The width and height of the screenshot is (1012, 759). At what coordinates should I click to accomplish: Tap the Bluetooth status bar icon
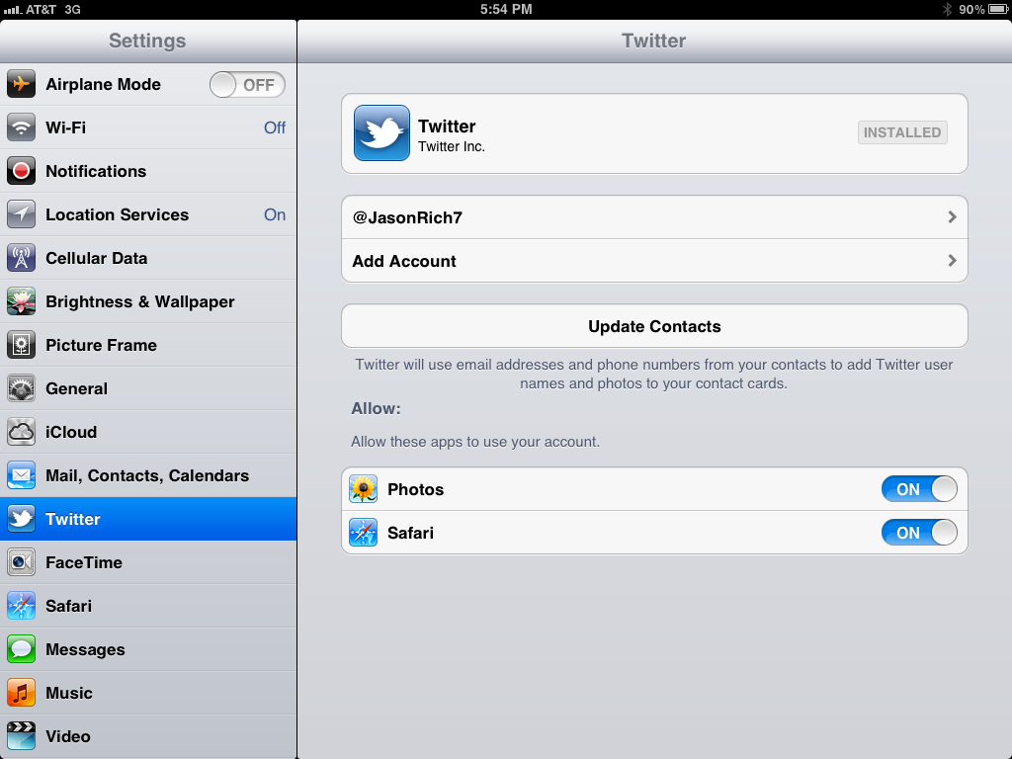[x=947, y=9]
